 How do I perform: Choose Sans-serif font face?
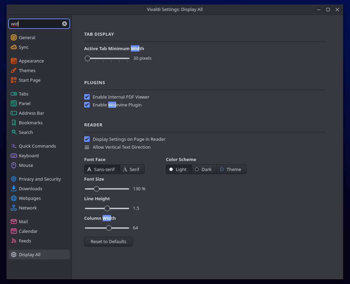(102, 170)
